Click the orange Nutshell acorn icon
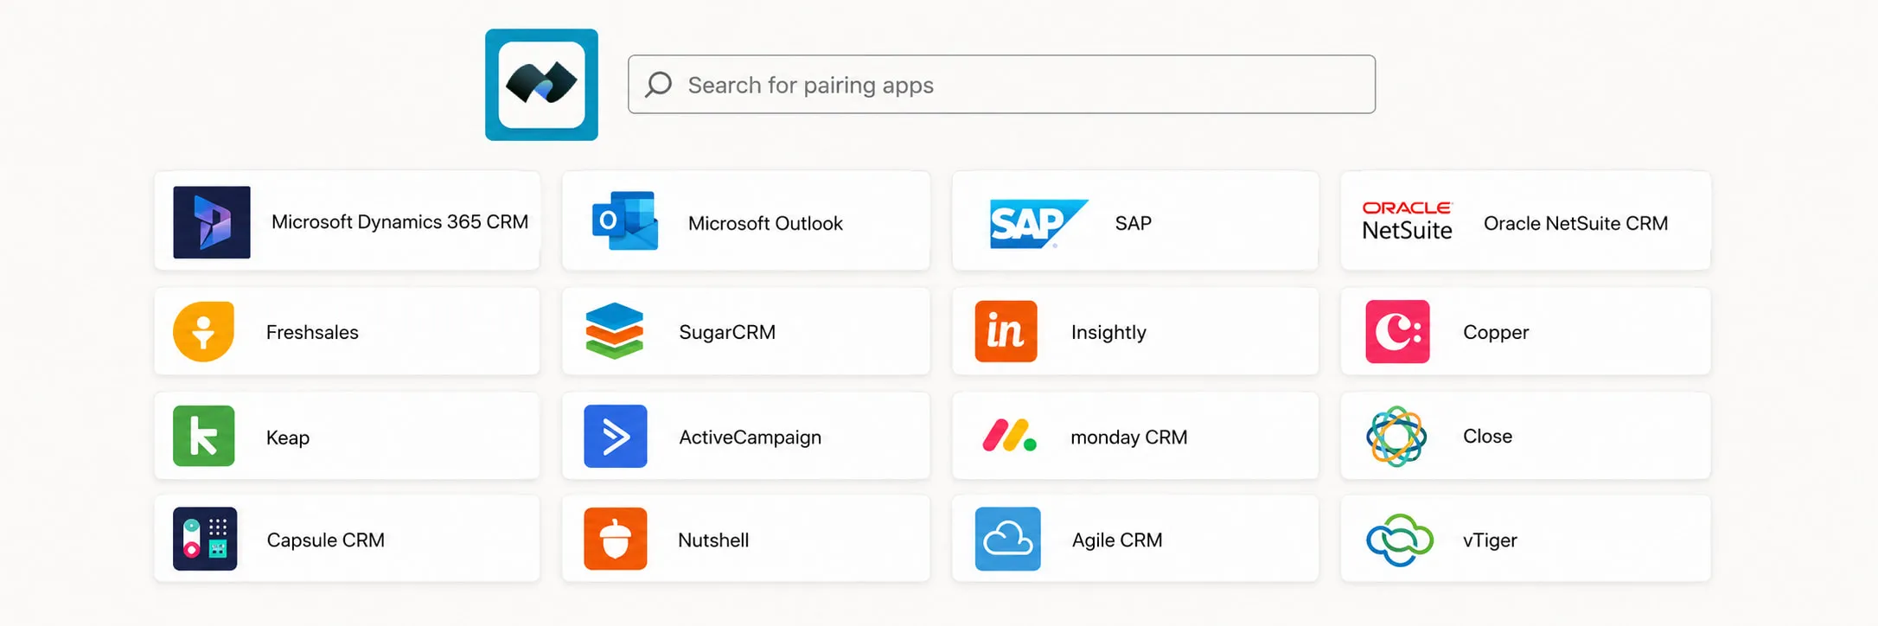 [616, 539]
